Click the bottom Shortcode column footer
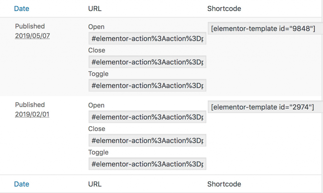Image resolution: width=323 pixels, height=193 pixels. pyautogui.click(x=224, y=184)
